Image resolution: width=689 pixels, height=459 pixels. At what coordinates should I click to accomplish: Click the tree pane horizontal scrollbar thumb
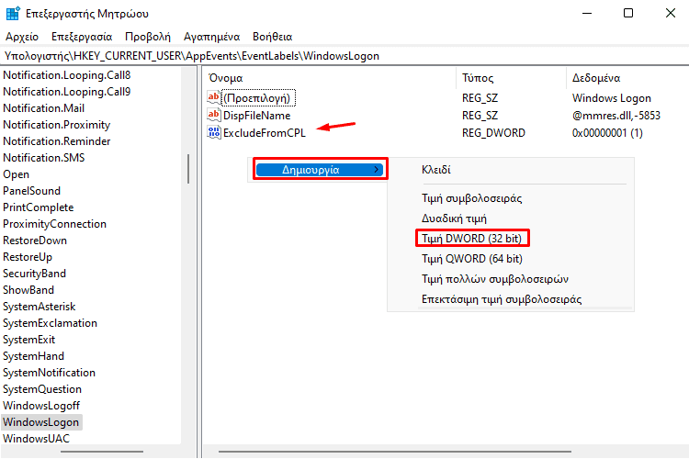(x=102, y=452)
